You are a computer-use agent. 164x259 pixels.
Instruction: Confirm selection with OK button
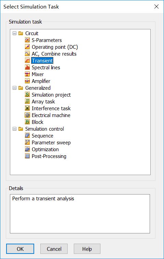tap(20, 249)
